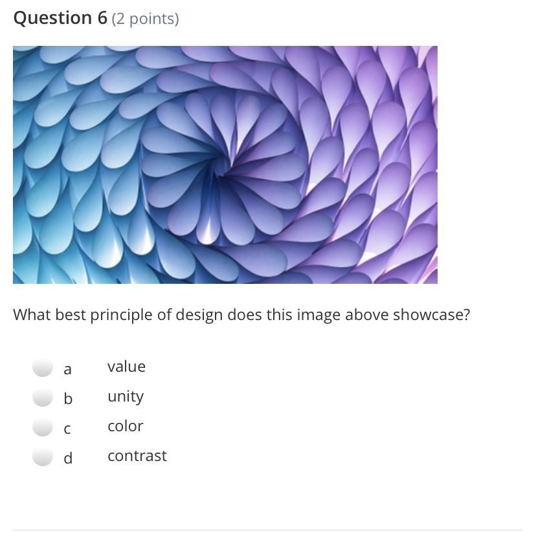
Task: Click the letter "c" option label
Action: point(67,429)
